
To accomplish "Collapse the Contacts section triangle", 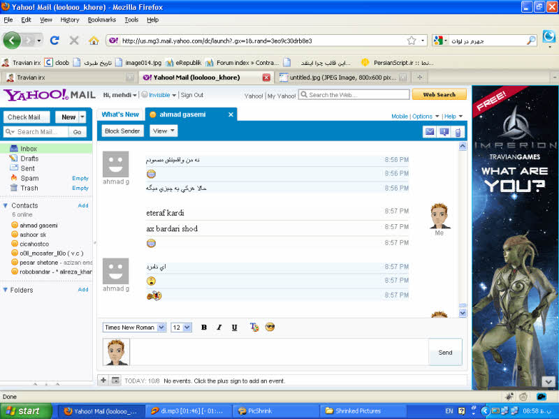I will [x=5, y=205].
